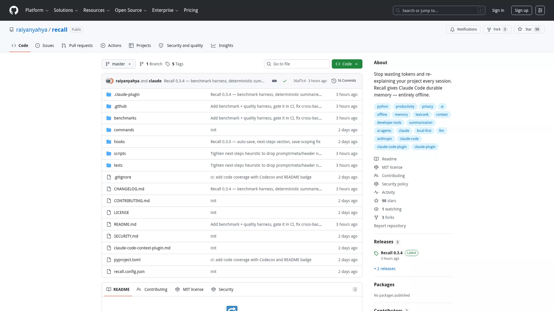Open the LICENSE file
Image resolution: width=554 pixels, height=311 pixels.
click(x=121, y=213)
